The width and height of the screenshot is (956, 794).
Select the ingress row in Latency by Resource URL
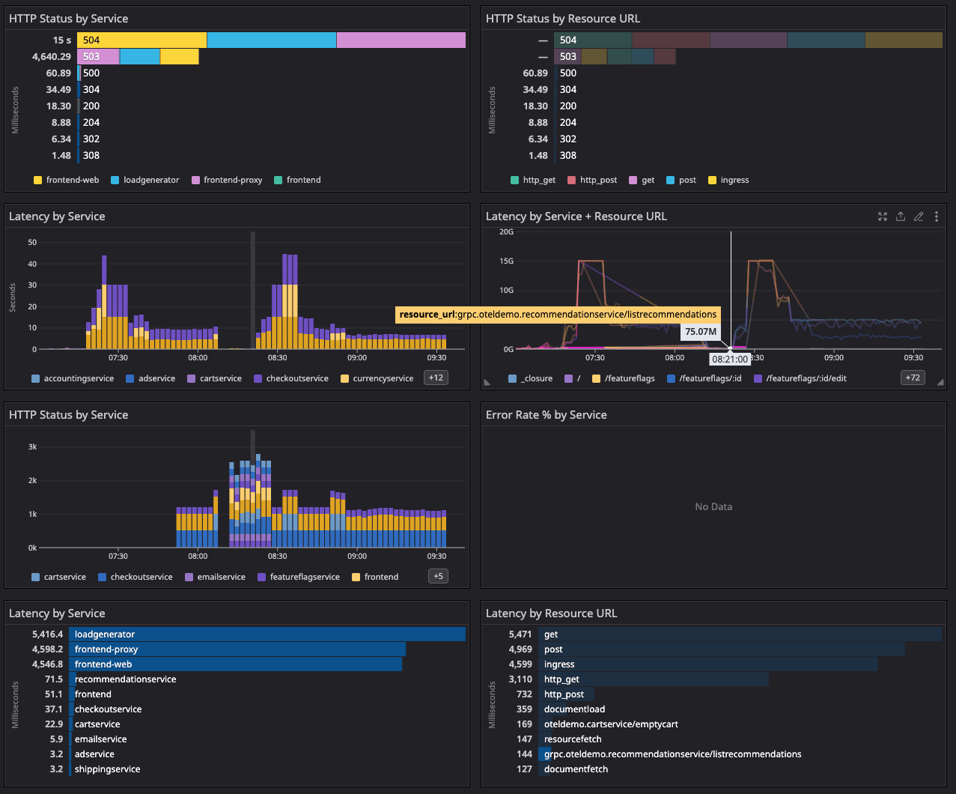[707, 664]
